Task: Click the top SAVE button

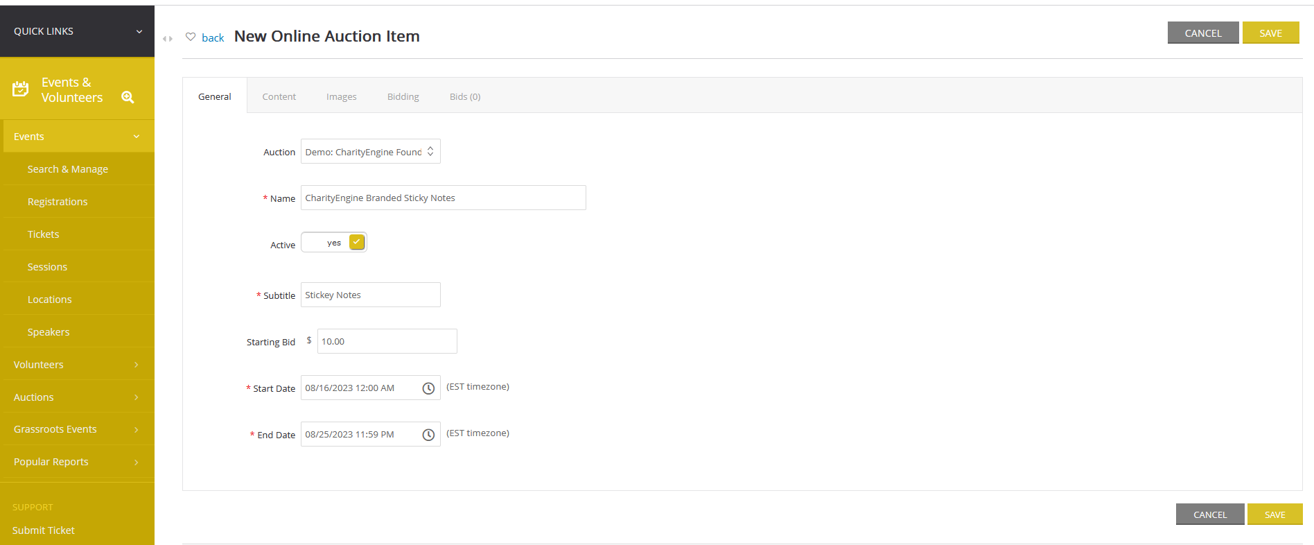Action: 1271,33
